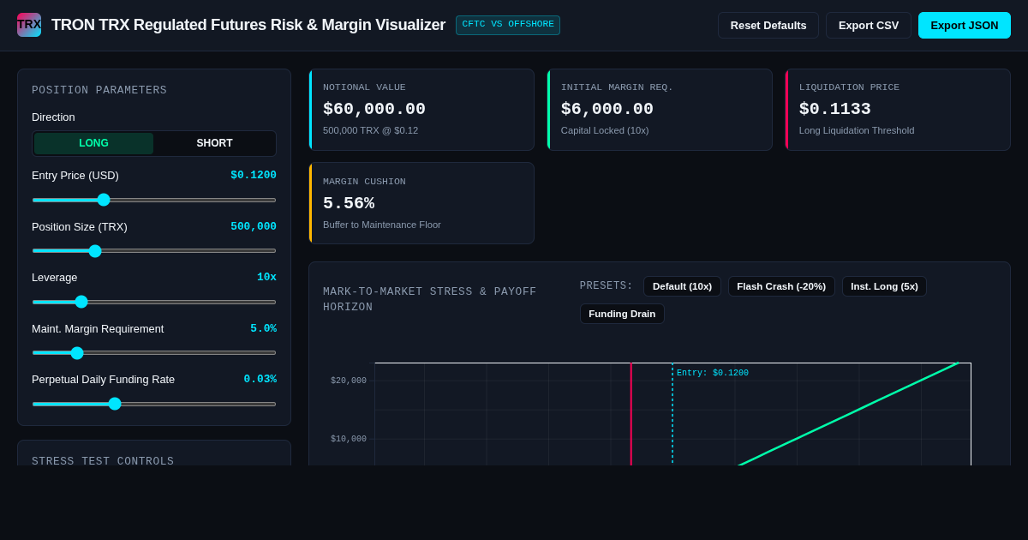Click 5.56% cushion value
Screen dimensions: 1028x540
click(x=349, y=203)
